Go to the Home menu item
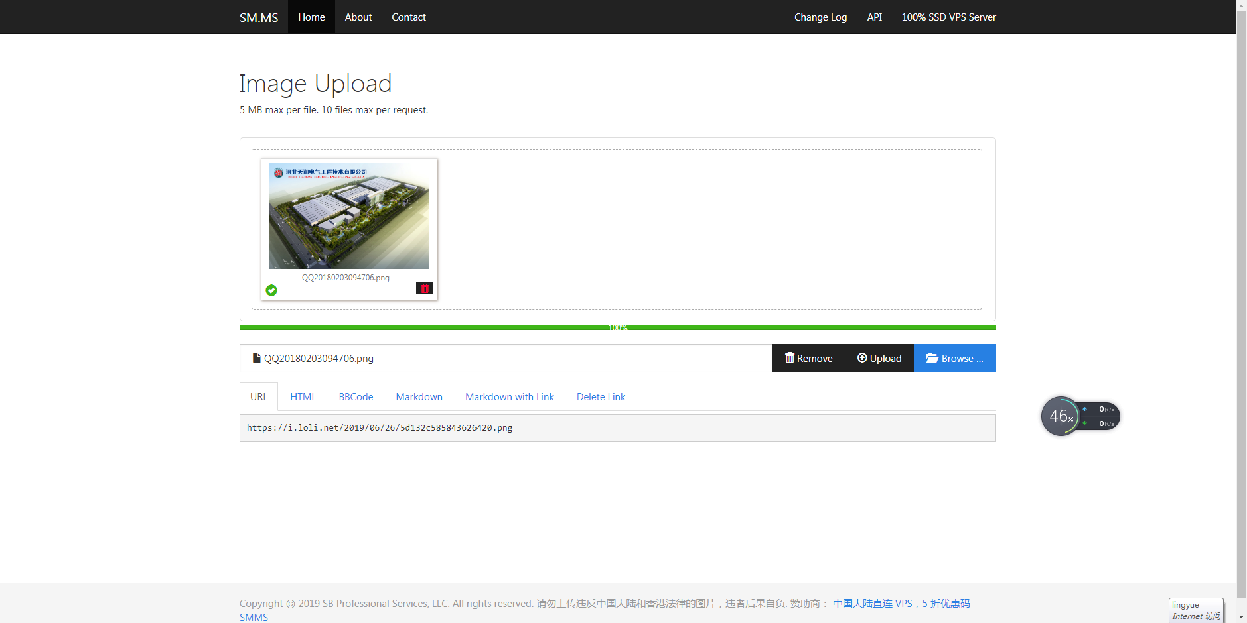This screenshot has width=1247, height=623. 311,17
